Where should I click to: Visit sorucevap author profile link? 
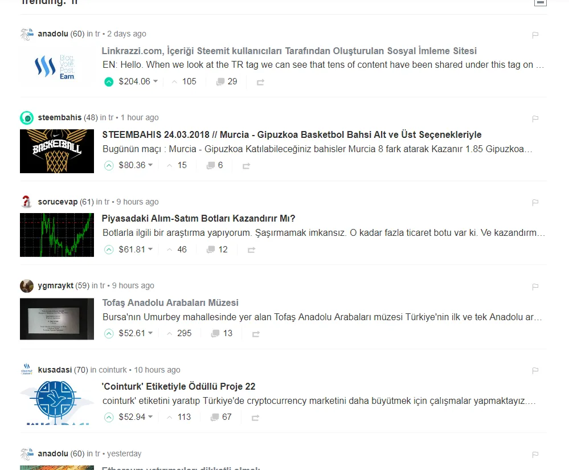click(x=58, y=202)
